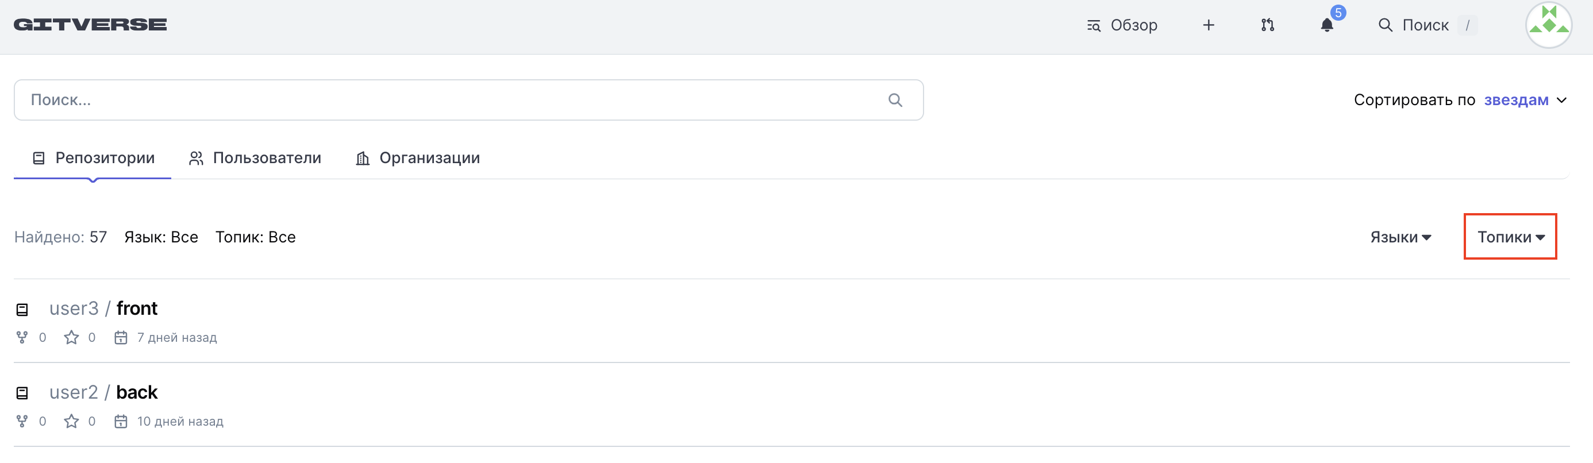Click the fork icon for user3/front
The image size is (1593, 463).
click(x=22, y=338)
